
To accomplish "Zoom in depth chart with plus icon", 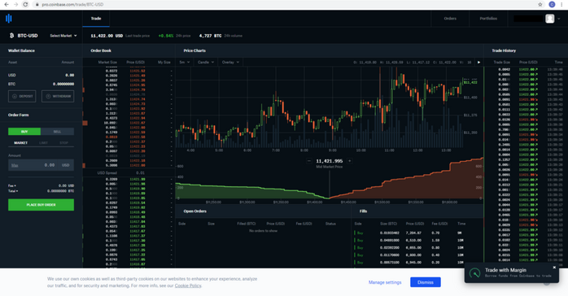I will coord(350,161).
